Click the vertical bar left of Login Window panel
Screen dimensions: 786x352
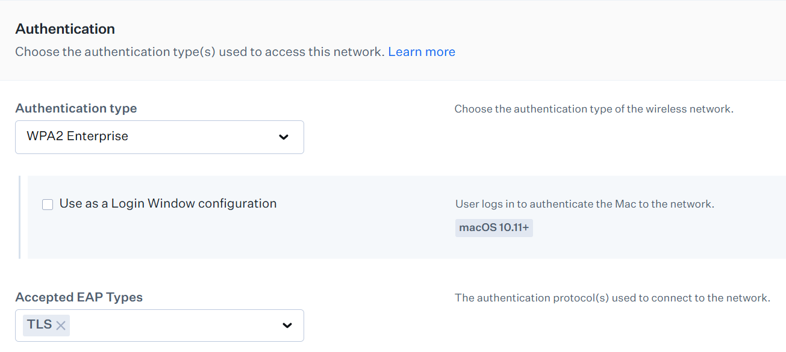pos(20,217)
